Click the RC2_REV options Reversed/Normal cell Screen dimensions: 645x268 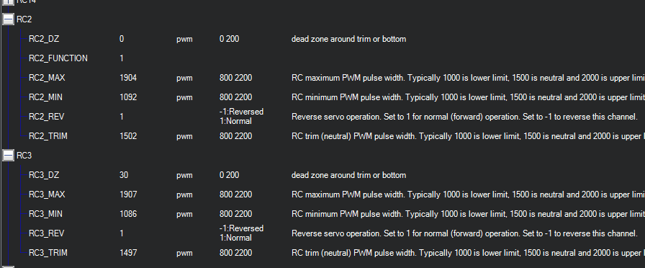241,117
